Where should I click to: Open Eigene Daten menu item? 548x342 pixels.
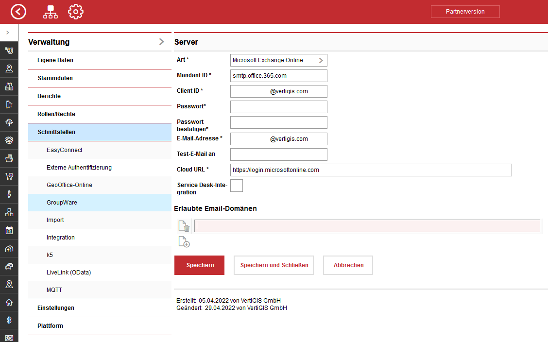[x=100, y=60]
